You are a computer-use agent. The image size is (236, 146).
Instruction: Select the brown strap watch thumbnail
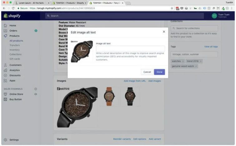109,96
